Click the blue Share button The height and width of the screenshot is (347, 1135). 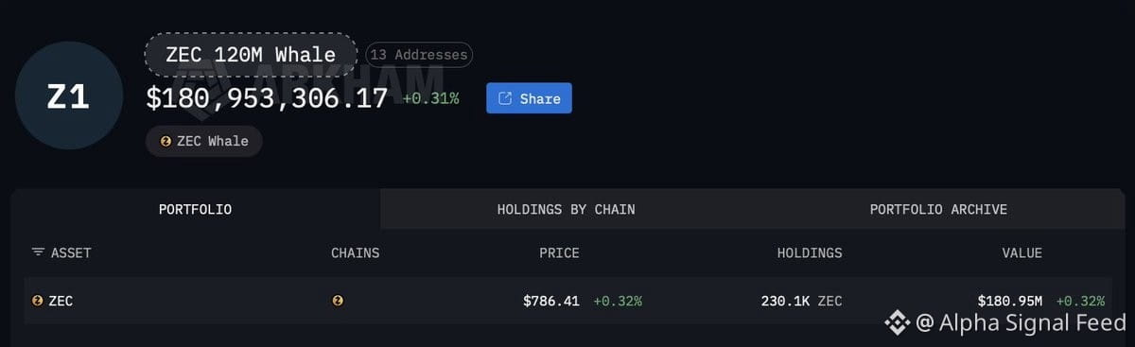pyautogui.click(x=529, y=98)
